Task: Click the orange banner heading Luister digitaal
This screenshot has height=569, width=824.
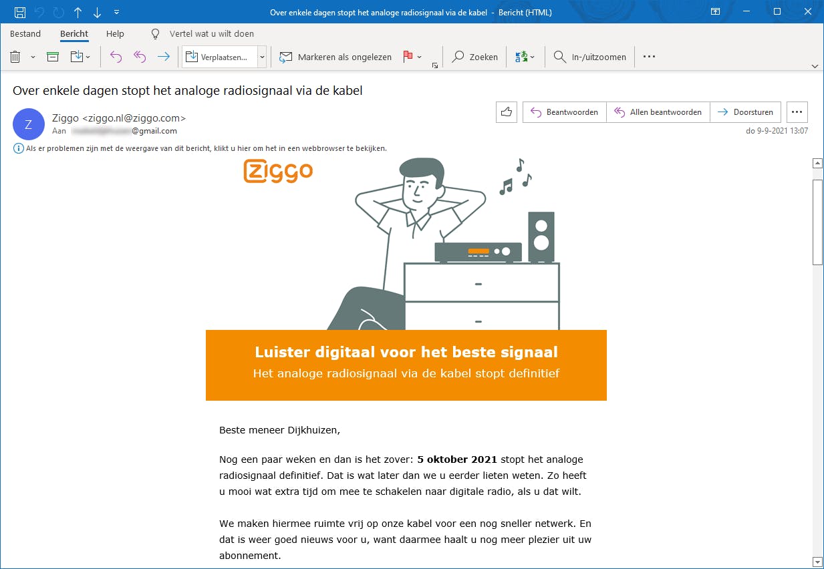Action: (406, 352)
